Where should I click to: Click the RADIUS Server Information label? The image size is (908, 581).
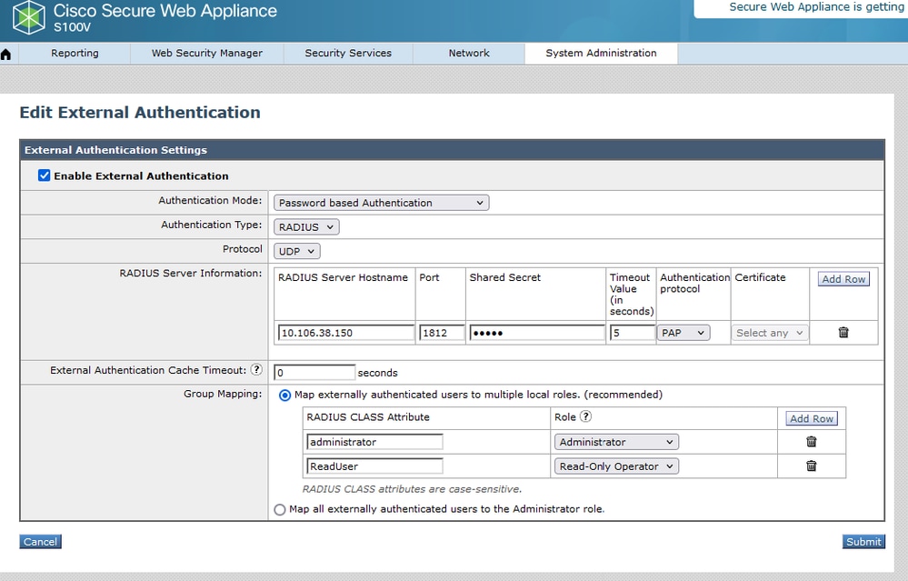[x=191, y=274]
